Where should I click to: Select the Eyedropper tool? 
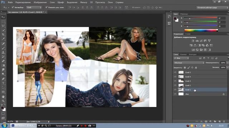pos(3,39)
